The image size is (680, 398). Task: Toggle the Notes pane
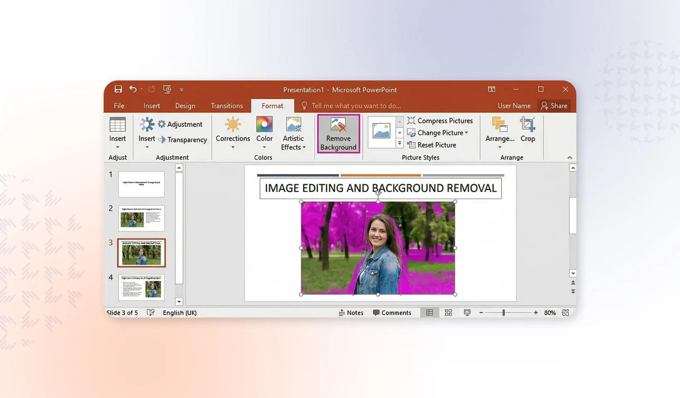[x=351, y=313]
